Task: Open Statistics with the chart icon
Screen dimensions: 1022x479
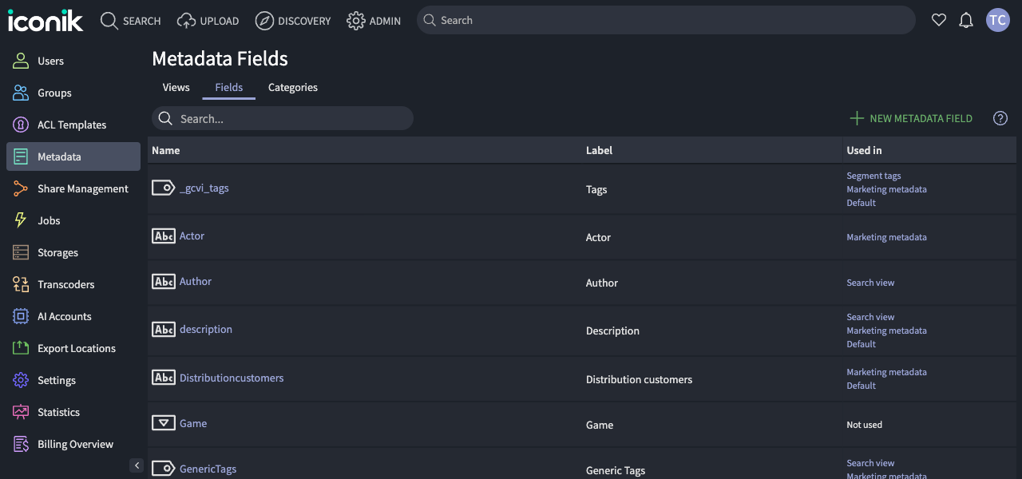Action: [x=20, y=412]
